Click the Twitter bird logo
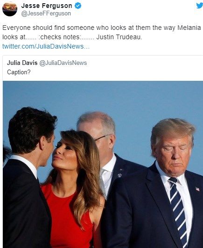 (x=200, y=6)
